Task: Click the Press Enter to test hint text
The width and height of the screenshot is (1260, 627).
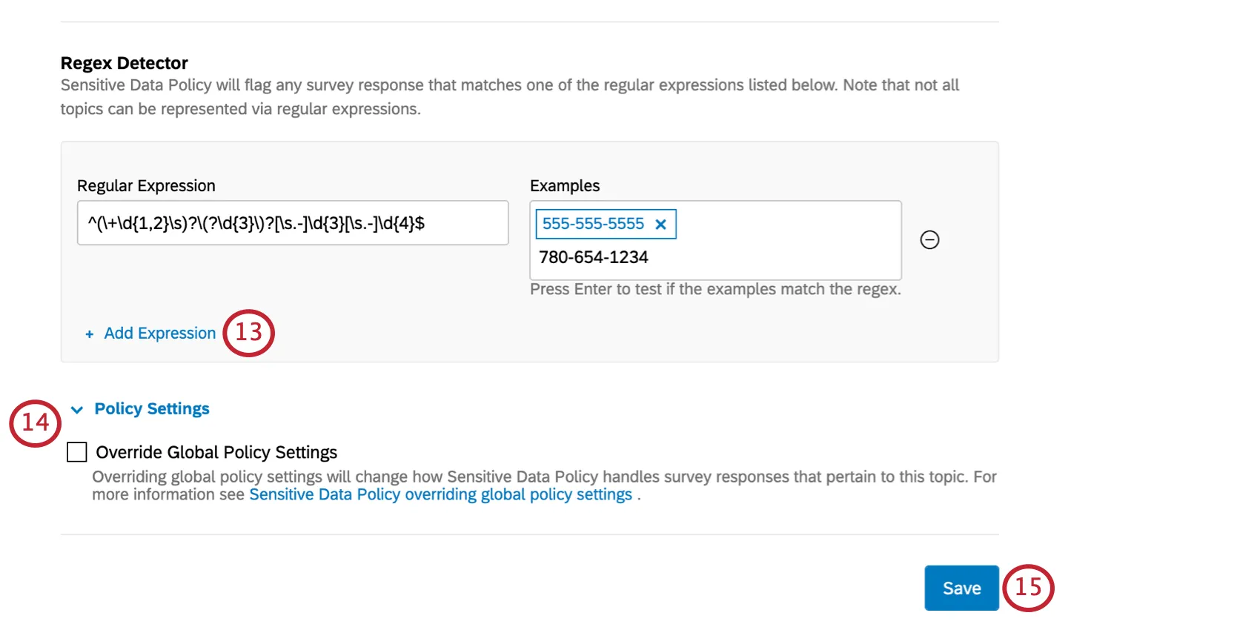Action: coord(714,289)
